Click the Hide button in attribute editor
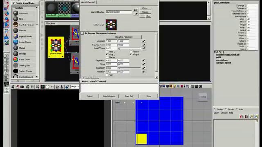The height and width of the screenshot is (147, 262). (148, 16)
